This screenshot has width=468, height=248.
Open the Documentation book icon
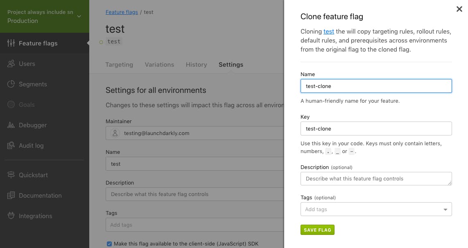tap(11, 196)
